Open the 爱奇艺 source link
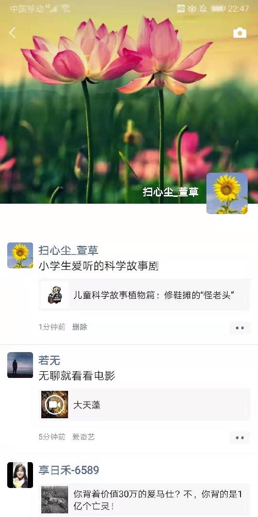 (x=84, y=437)
